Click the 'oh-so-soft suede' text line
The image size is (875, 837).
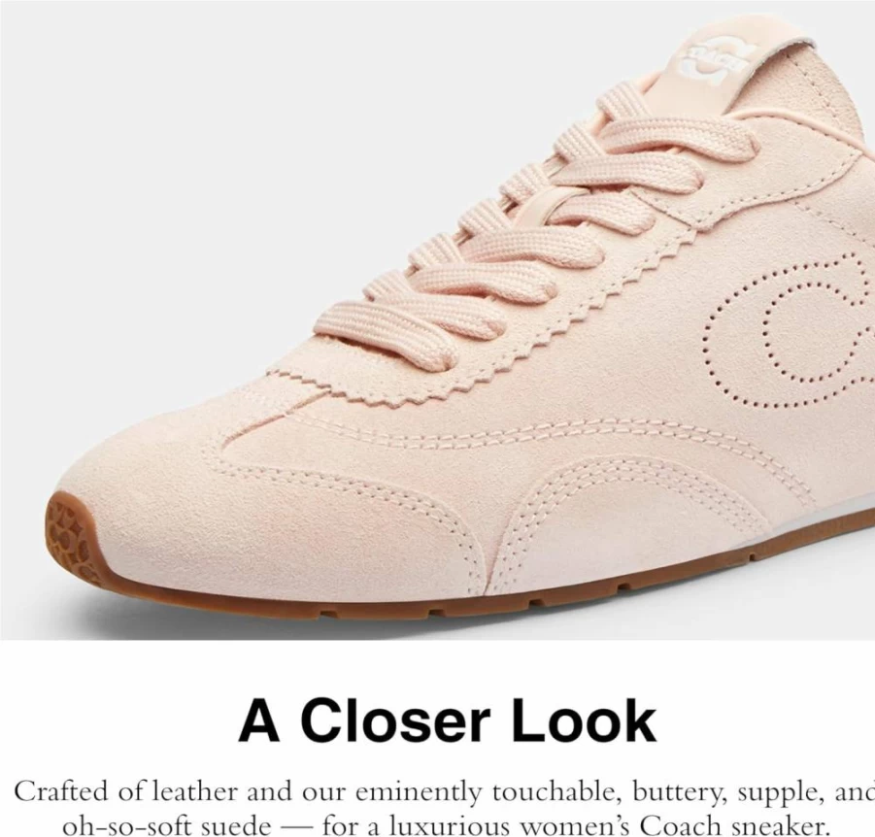pos(166,826)
